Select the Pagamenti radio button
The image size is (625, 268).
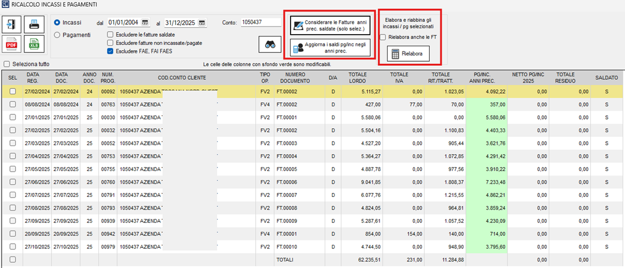tap(57, 35)
